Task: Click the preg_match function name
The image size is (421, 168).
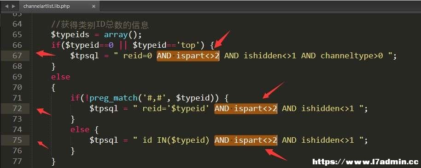Action: (113, 98)
